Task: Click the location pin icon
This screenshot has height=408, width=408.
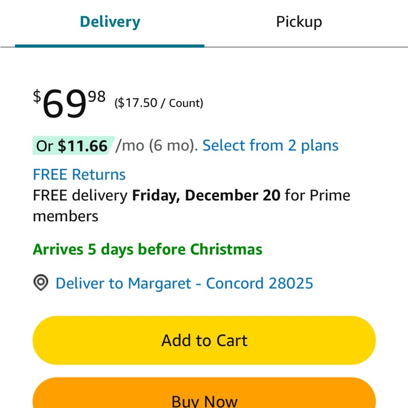Action: (x=41, y=283)
